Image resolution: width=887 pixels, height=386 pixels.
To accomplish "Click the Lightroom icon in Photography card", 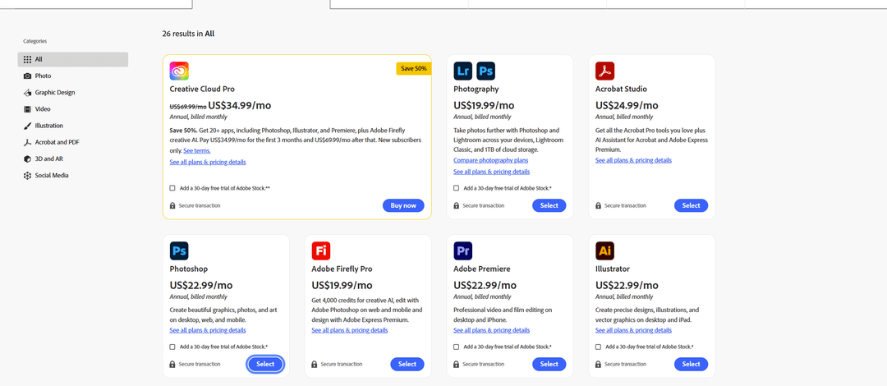I will pos(462,71).
